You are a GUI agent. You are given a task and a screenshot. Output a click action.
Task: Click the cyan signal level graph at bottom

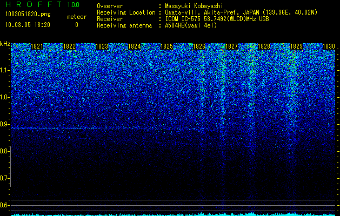[174, 214]
